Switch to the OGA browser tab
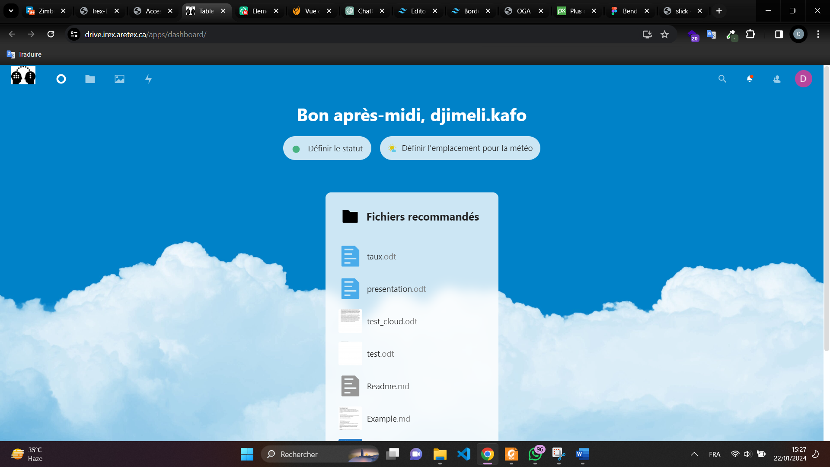The width and height of the screenshot is (830, 467). [523, 11]
